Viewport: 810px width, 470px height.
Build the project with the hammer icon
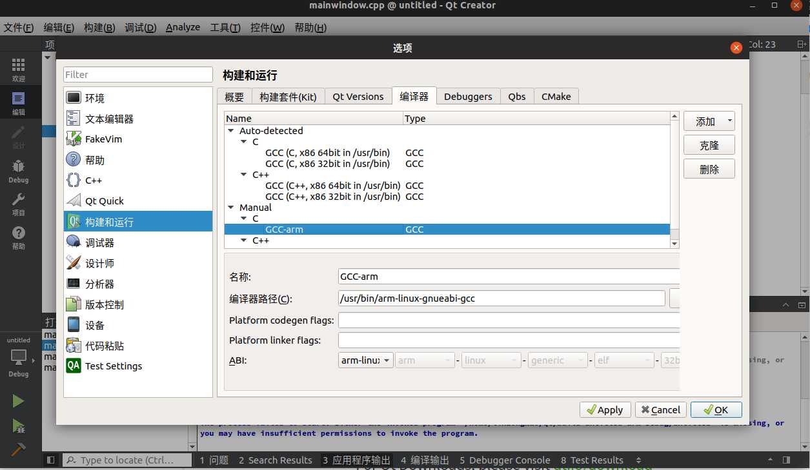(18, 449)
